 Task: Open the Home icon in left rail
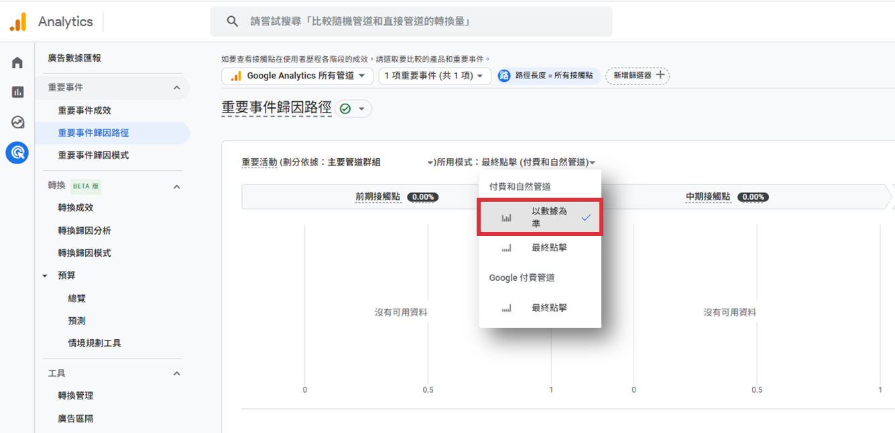pyautogui.click(x=17, y=63)
